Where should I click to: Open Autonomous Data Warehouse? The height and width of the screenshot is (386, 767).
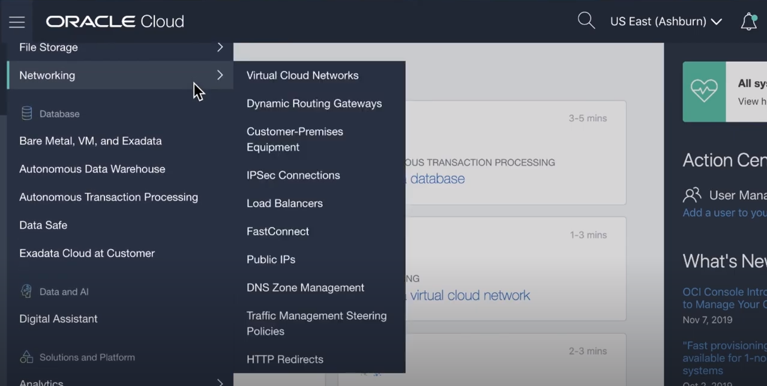92,169
